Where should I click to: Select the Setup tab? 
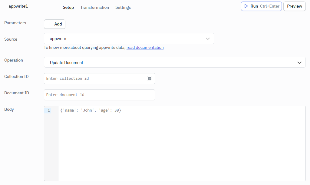68,7
